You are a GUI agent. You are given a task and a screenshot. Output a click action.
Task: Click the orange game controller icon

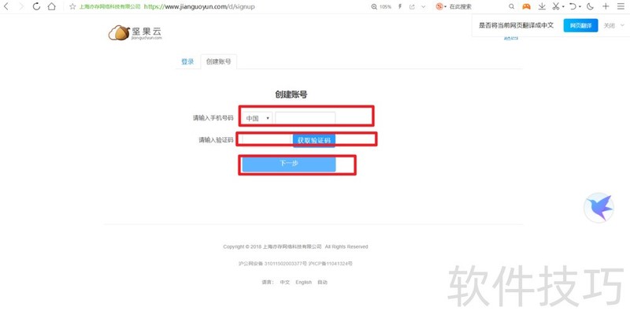[x=526, y=6]
